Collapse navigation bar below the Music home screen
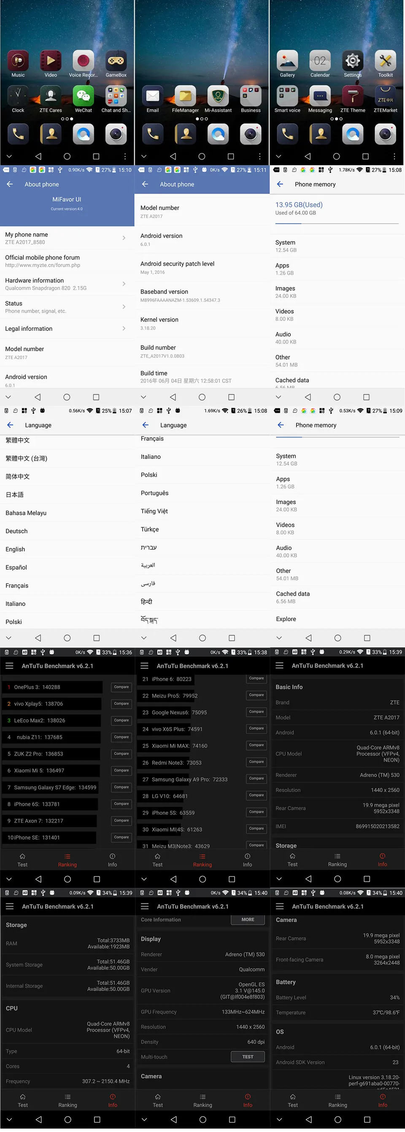This screenshot has height=1132, width=405. (x=9, y=156)
